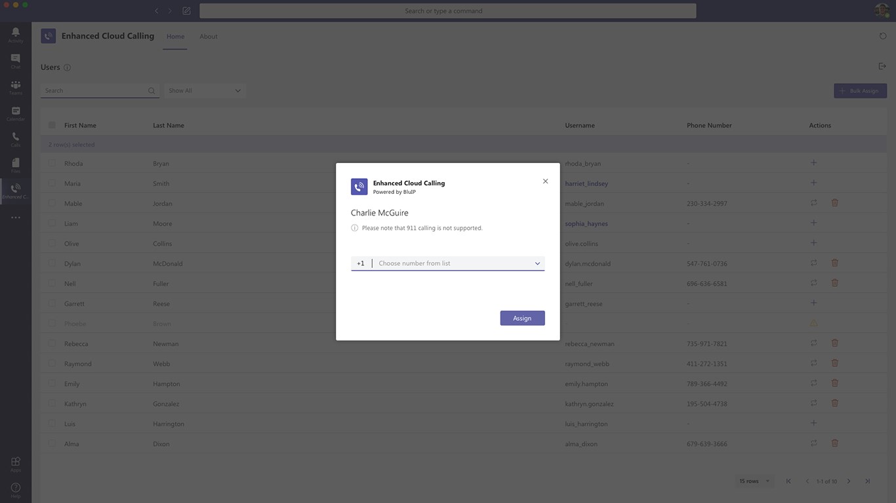Go to the previous page of users

807,481
